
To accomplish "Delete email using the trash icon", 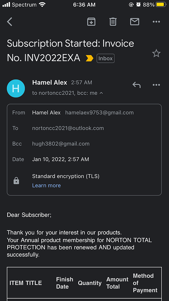I will 113,22.
